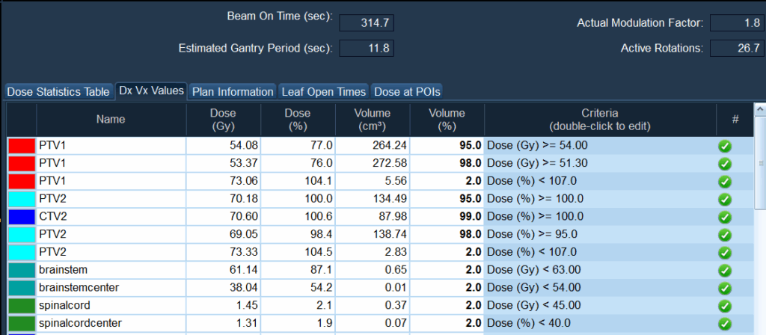
Task: Select the Dx Vx Values tab
Action: [x=151, y=91]
